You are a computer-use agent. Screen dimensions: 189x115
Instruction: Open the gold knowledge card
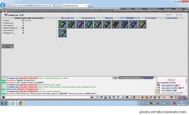[142, 24]
